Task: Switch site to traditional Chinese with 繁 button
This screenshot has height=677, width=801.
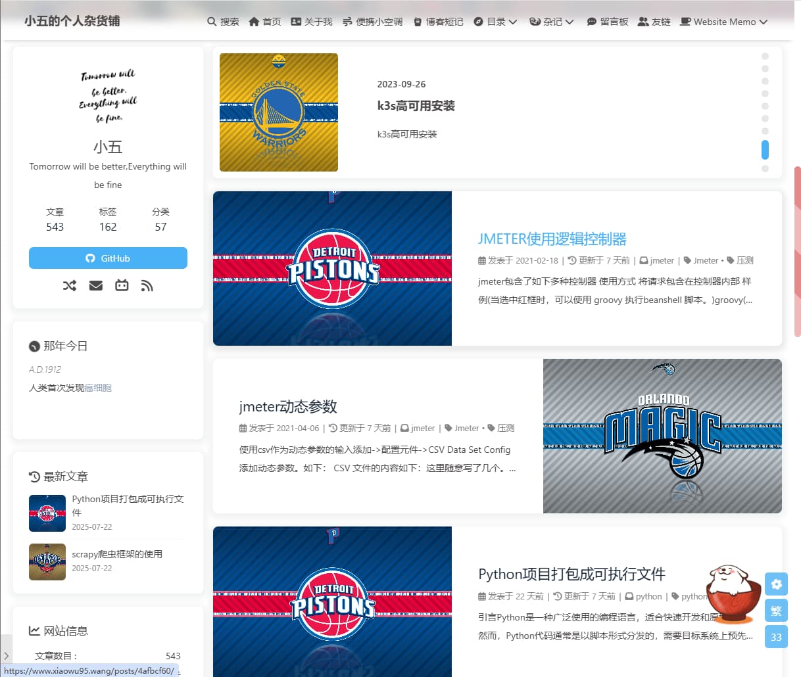Action: [776, 610]
